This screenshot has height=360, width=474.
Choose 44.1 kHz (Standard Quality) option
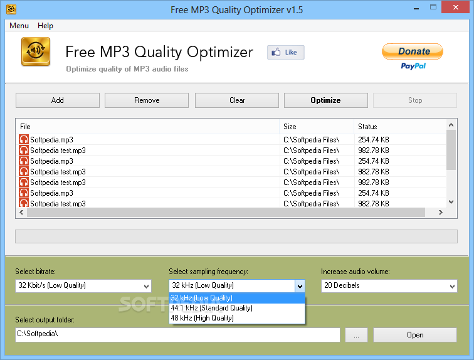pos(237,308)
